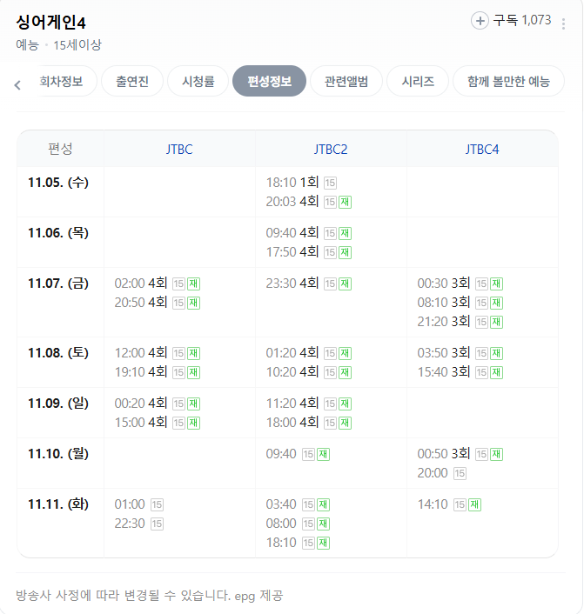Open the JTBC4 channel link
This screenshot has width=584, height=614.
(482, 149)
